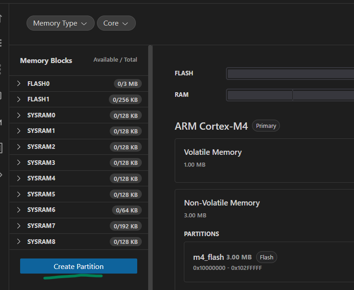The image size is (354, 290).
Task: Click the Primary badge next to ARM Cortex-M4
Action: [266, 126]
